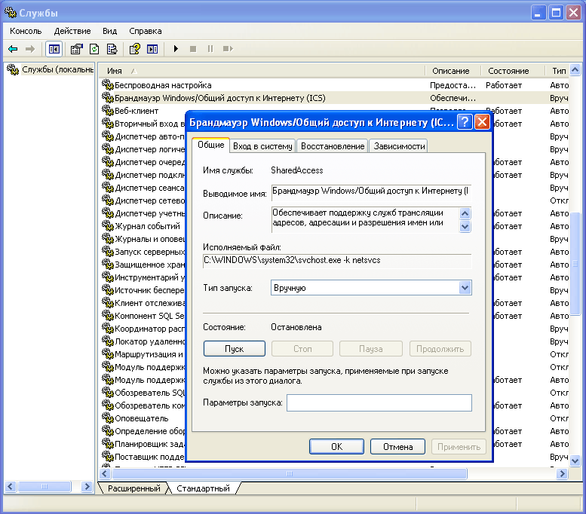Switch to the Вход в систему tab
Screen dimensions: 586x514
coord(262,146)
